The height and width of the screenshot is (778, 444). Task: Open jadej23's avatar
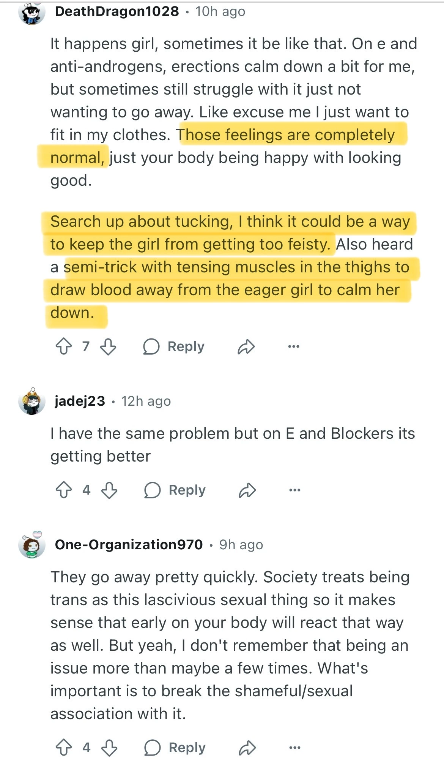pos(31,401)
